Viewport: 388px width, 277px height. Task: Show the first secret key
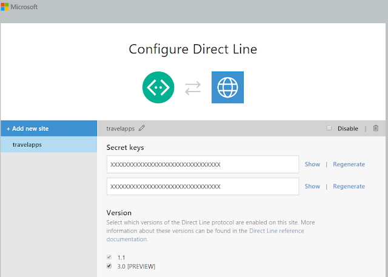coord(312,164)
